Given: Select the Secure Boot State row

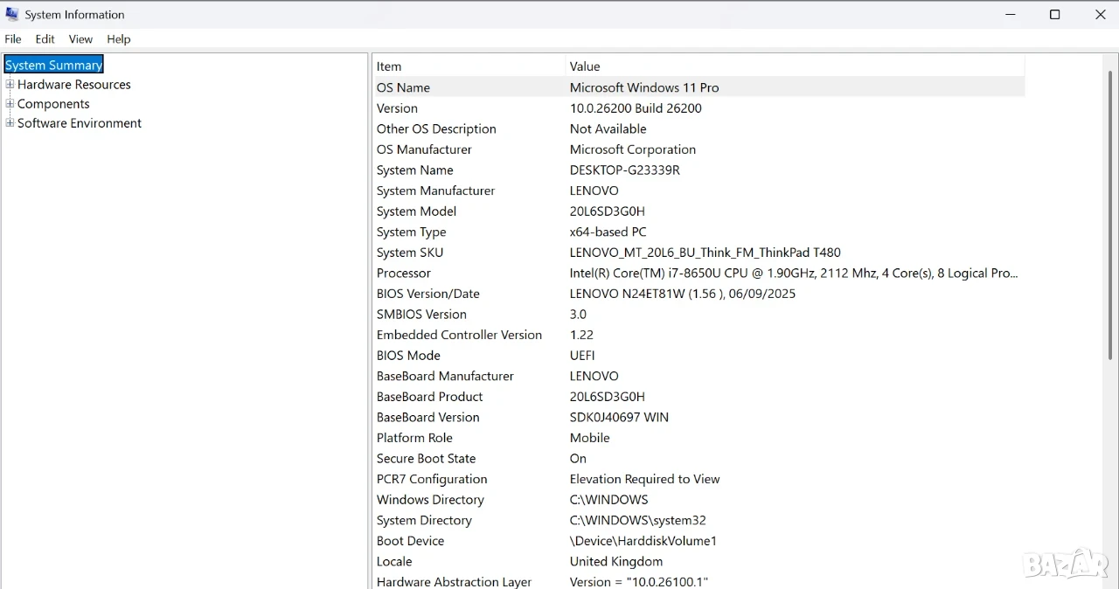Looking at the screenshot, I should click(699, 459).
